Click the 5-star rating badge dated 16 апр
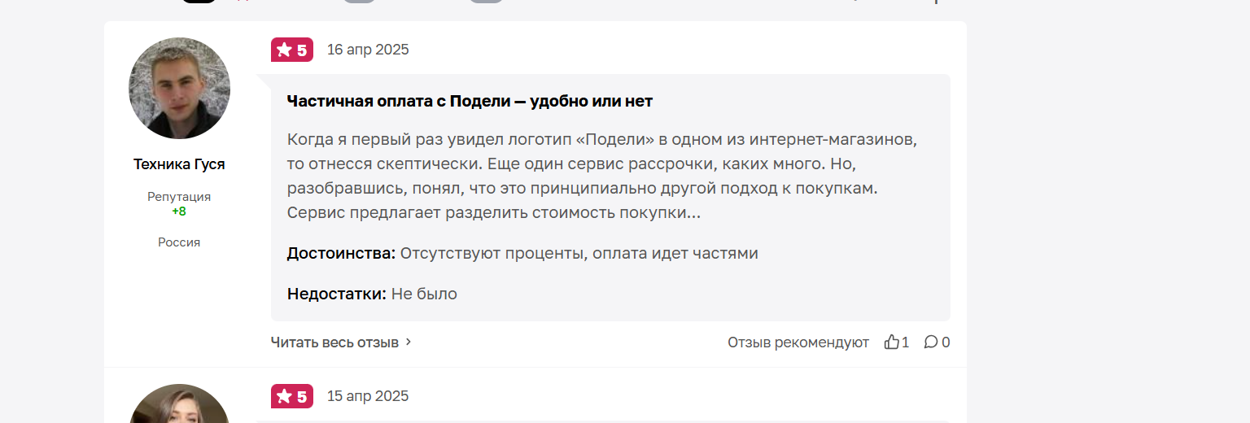This screenshot has height=423, width=1250. pyautogui.click(x=292, y=50)
